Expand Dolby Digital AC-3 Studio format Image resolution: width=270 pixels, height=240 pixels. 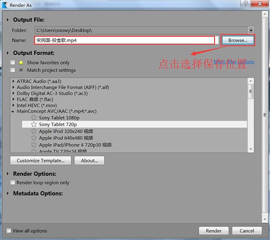[x=13, y=93]
